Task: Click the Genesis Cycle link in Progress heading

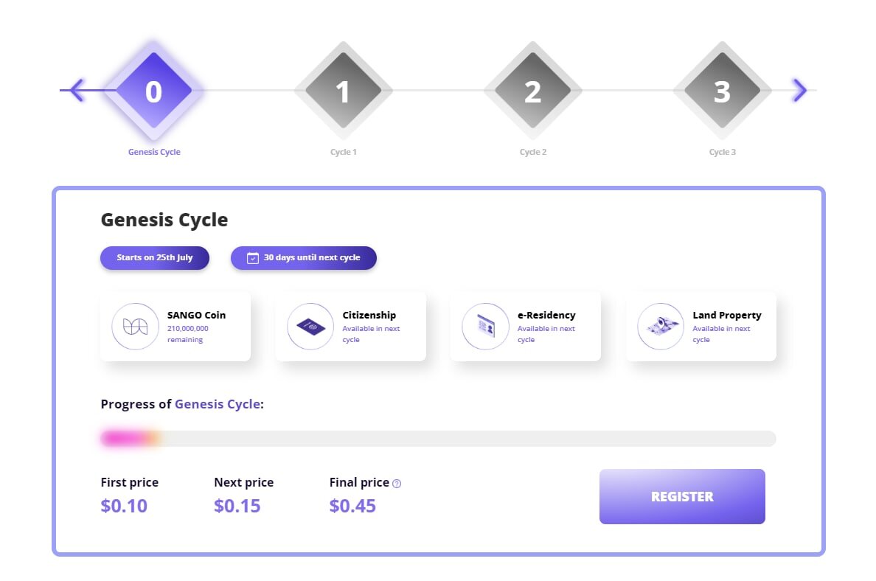Action: pyautogui.click(x=218, y=404)
